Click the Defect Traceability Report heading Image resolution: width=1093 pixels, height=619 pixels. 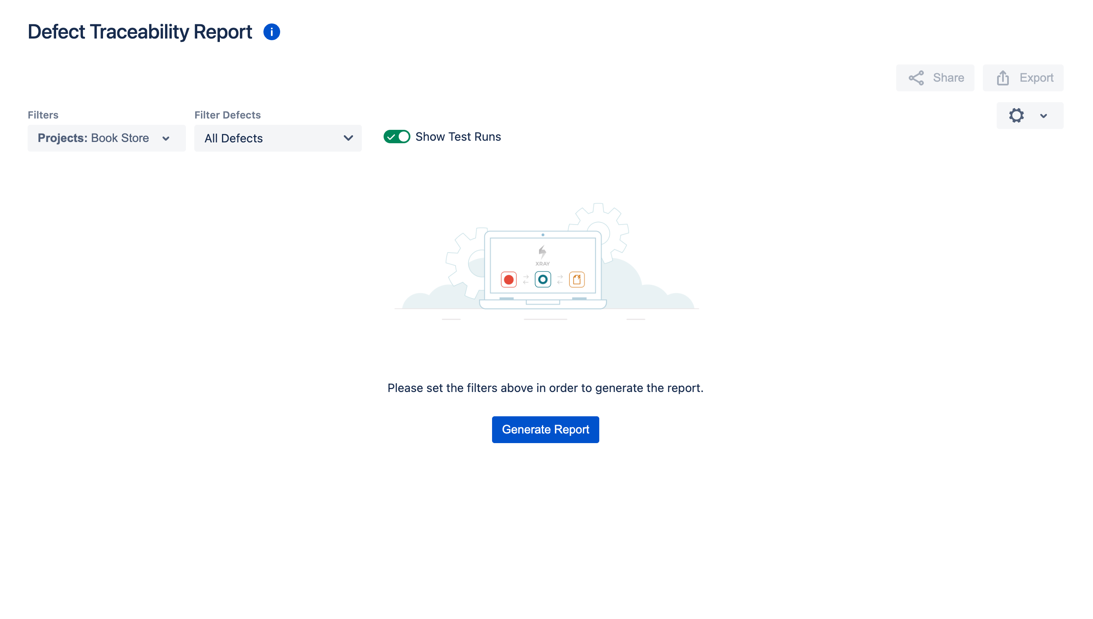click(140, 32)
